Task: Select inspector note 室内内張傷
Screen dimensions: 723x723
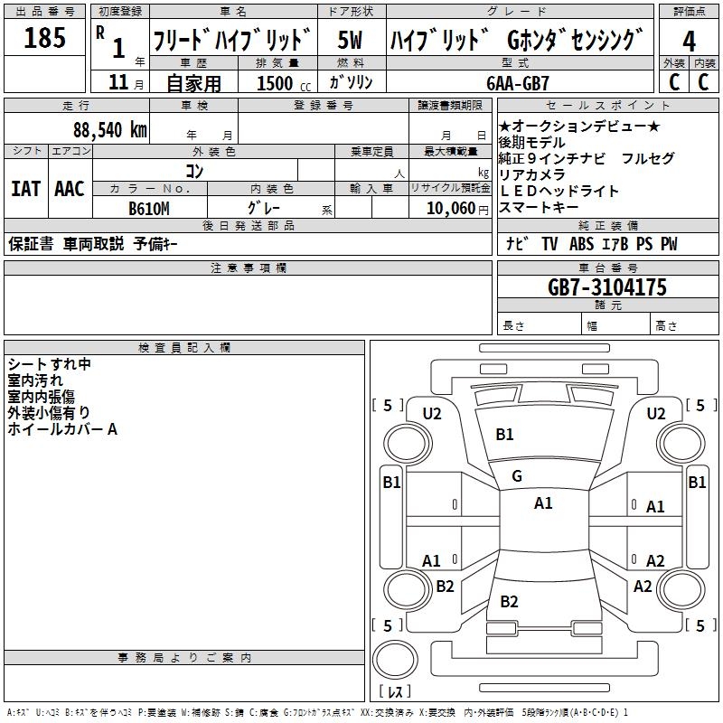Action: 41,397
